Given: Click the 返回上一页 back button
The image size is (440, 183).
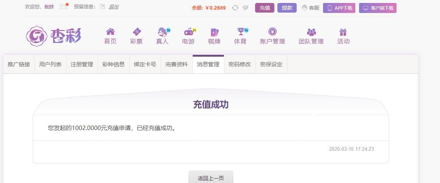Looking at the screenshot, I should tap(211, 177).
